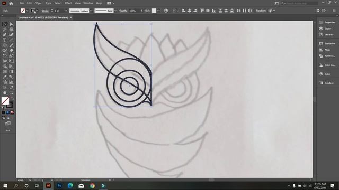This screenshot has width=339, height=190.
Task: Select the Artboard tool
Action: click(5, 88)
